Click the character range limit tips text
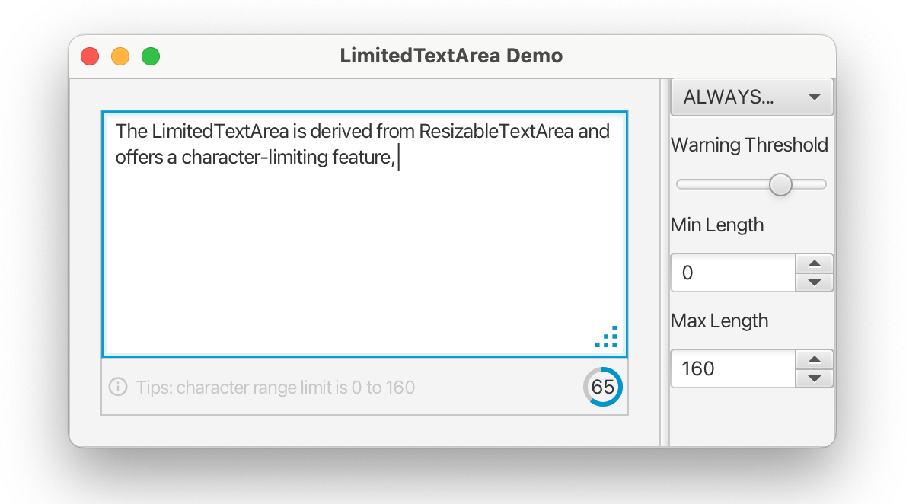Viewport: 906px width, 504px height. click(274, 388)
